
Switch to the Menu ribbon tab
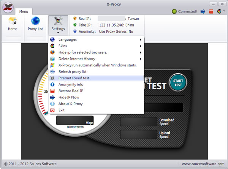[24, 11]
